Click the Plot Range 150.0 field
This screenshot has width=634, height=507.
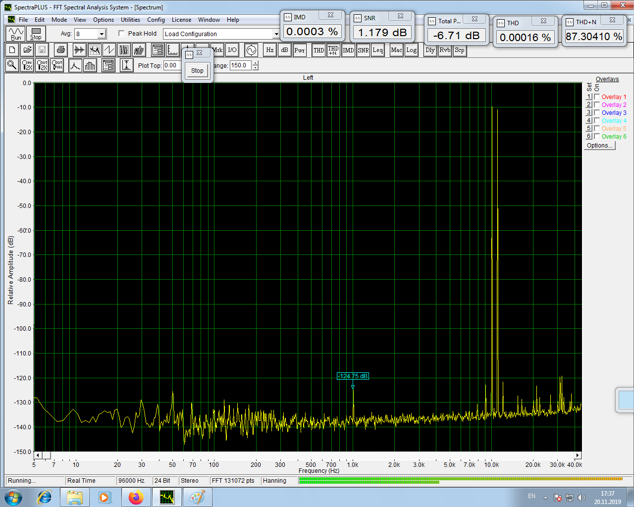pos(241,65)
